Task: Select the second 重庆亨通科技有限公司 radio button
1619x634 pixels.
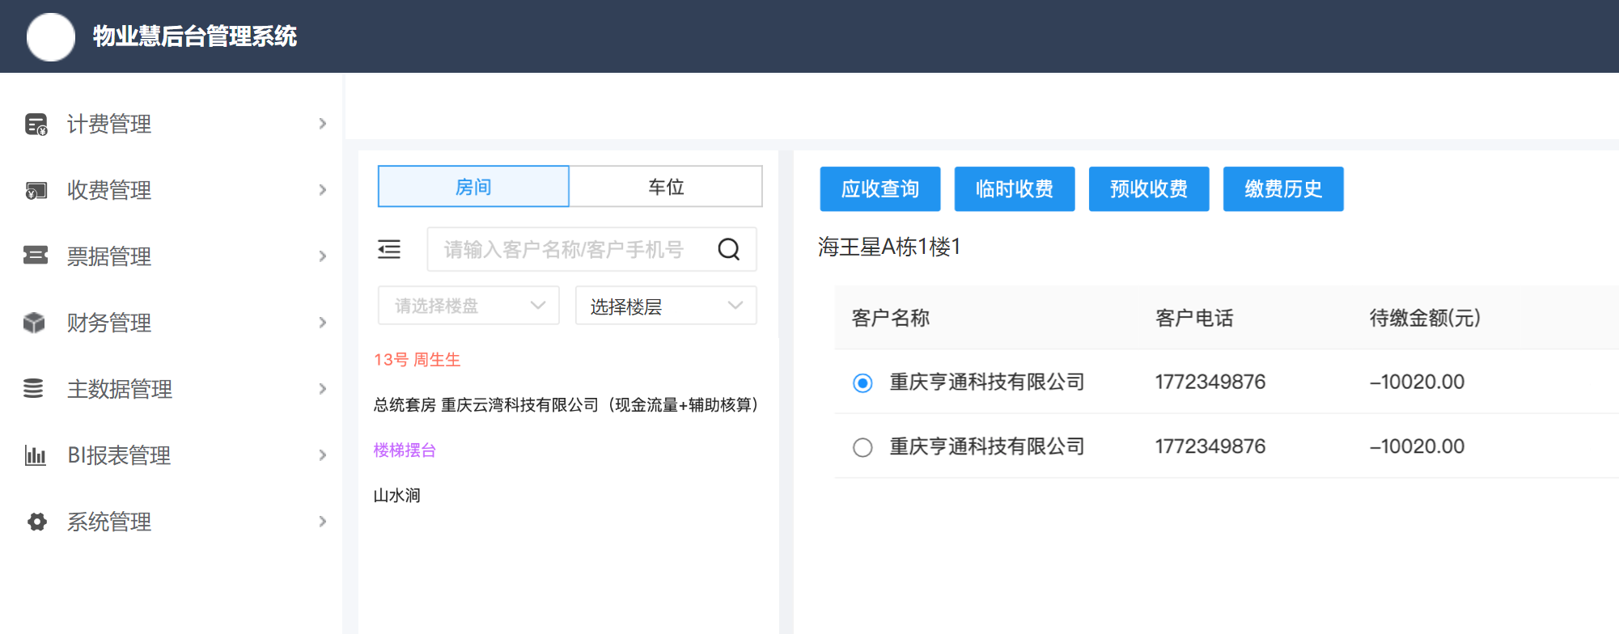Action: [862, 447]
